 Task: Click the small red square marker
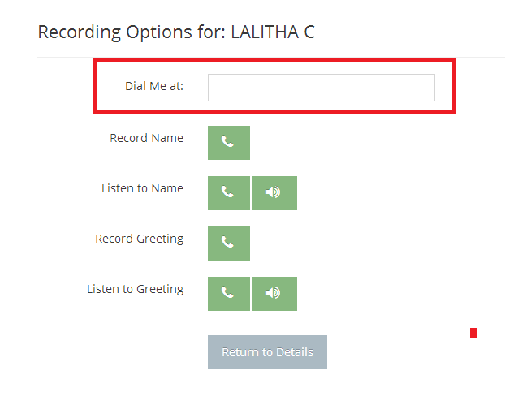click(x=473, y=333)
